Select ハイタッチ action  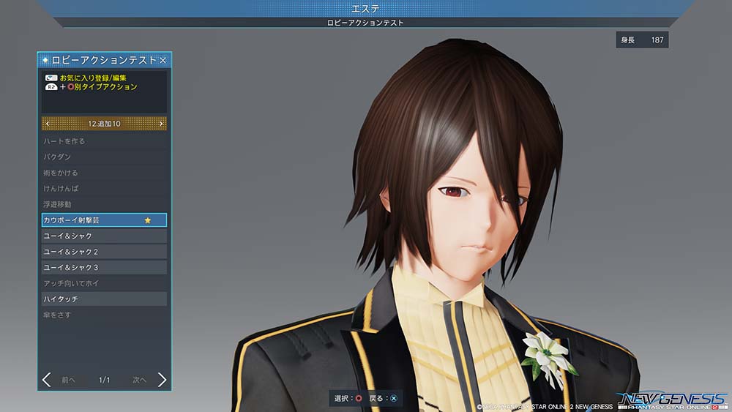click(x=104, y=299)
